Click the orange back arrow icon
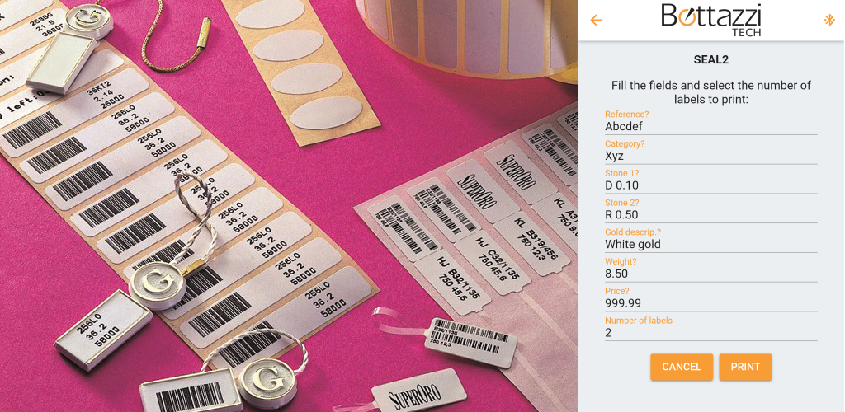Image resolution: width=845 pixels, height=412 pixels. click(x=596, y=21)
